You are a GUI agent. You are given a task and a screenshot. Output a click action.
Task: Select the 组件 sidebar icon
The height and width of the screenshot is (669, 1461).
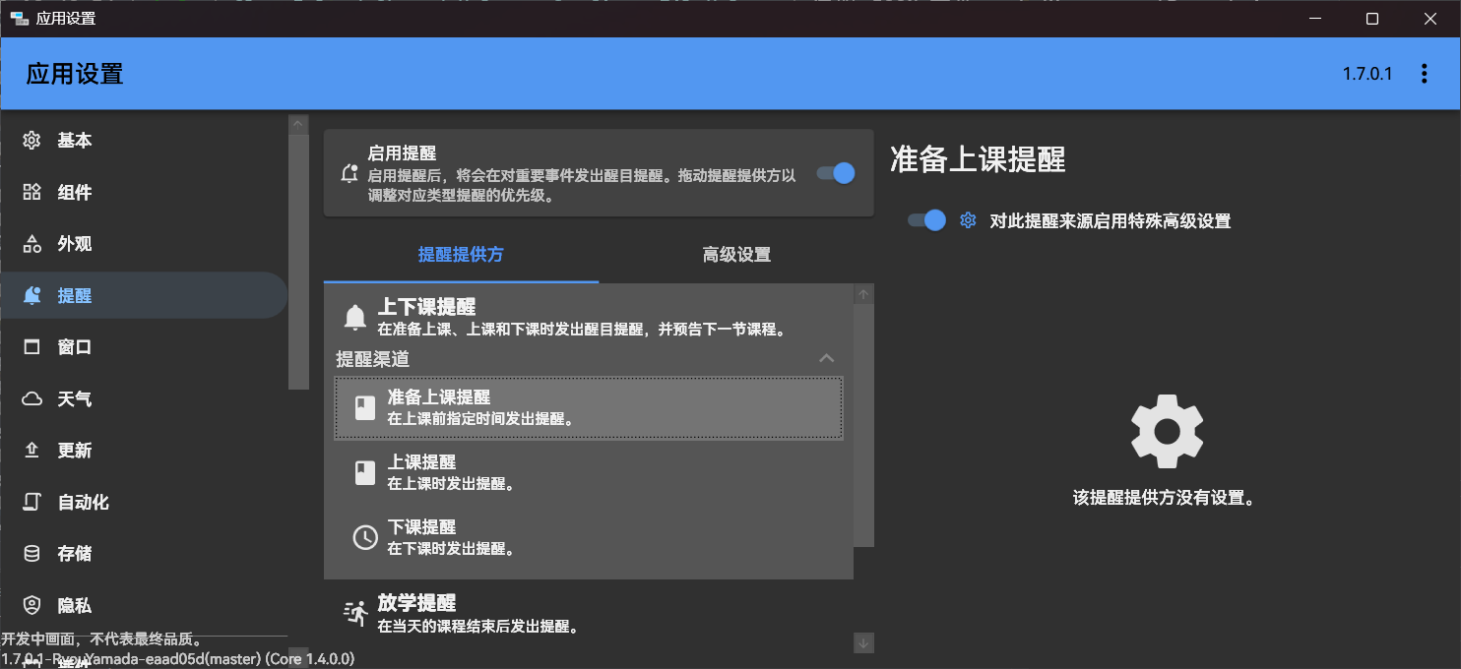pyautogui.click(x=73, y=192)
